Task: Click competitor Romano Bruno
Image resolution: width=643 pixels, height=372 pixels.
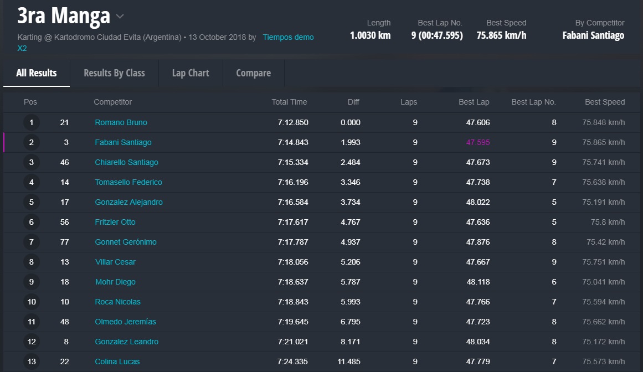Action: click(121, 122)
